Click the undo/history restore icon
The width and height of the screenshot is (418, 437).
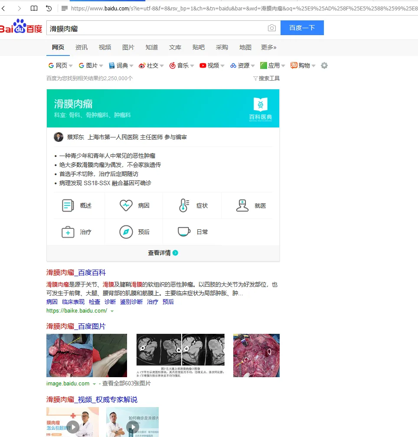point(49,8)
